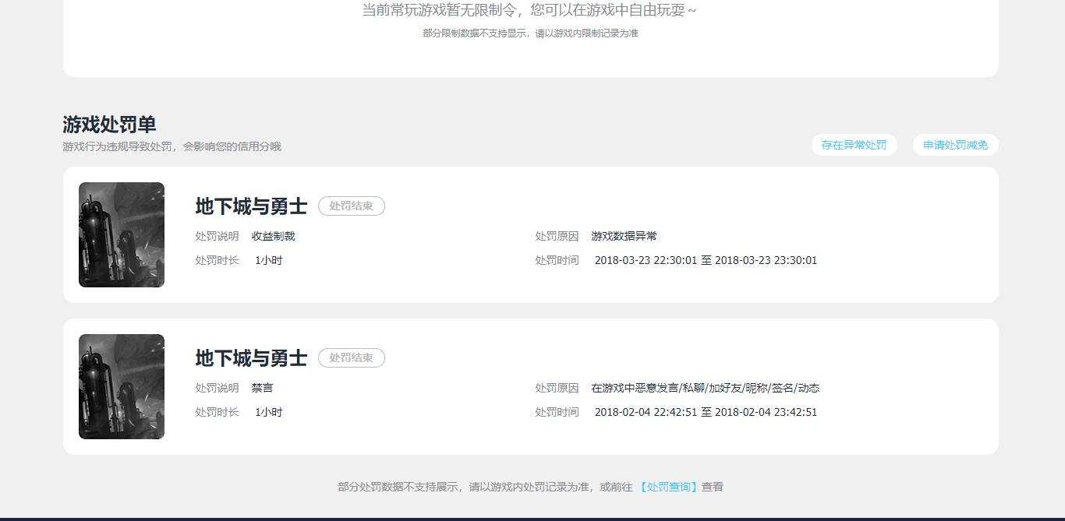The height and width of the screenshot is (521, 1065).
Task: Select the text 游戏数据异常
Action: coord(624,236)
